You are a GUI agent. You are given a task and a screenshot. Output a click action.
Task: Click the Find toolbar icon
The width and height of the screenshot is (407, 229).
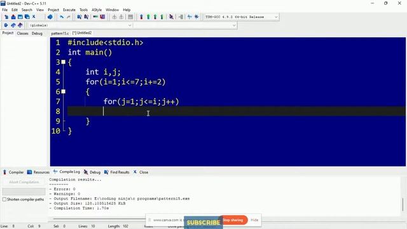coord(79,17)
